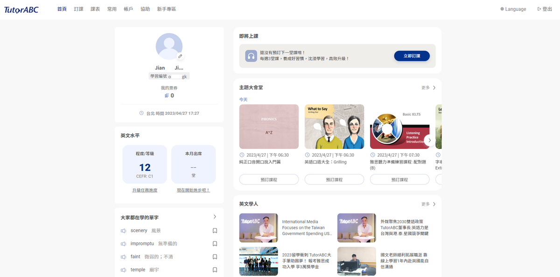Click clock icon beside 雅思聽力 course time
This screenshot has width=560, height=277.
click(372, 155)
